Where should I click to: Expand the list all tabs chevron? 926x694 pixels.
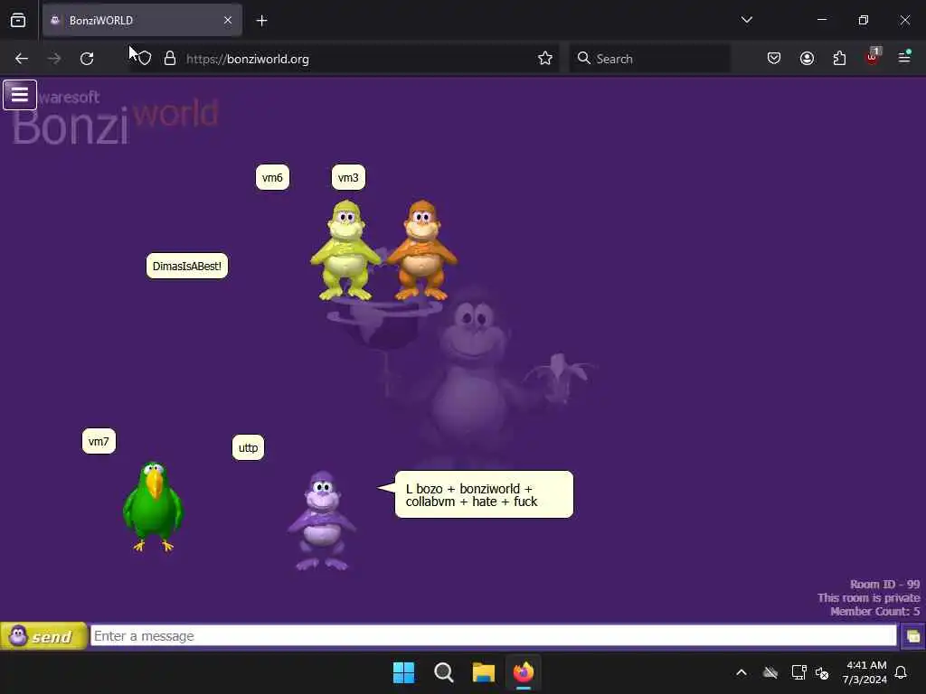click(746, 20)
